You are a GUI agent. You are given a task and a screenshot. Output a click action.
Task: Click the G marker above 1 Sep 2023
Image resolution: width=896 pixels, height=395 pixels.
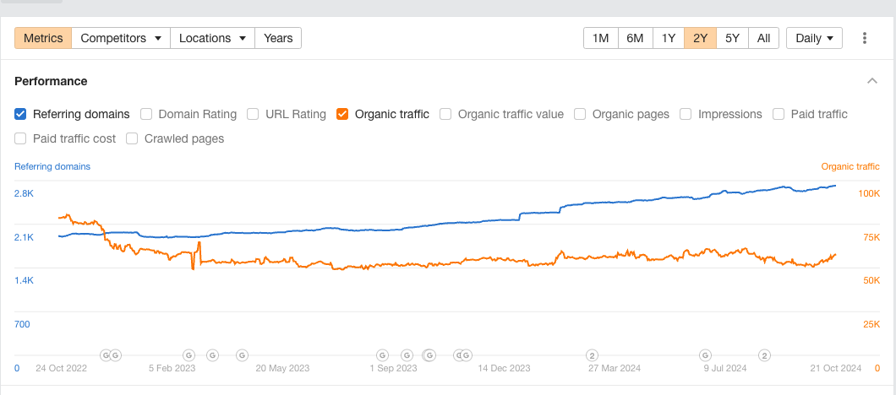point(382,355)
